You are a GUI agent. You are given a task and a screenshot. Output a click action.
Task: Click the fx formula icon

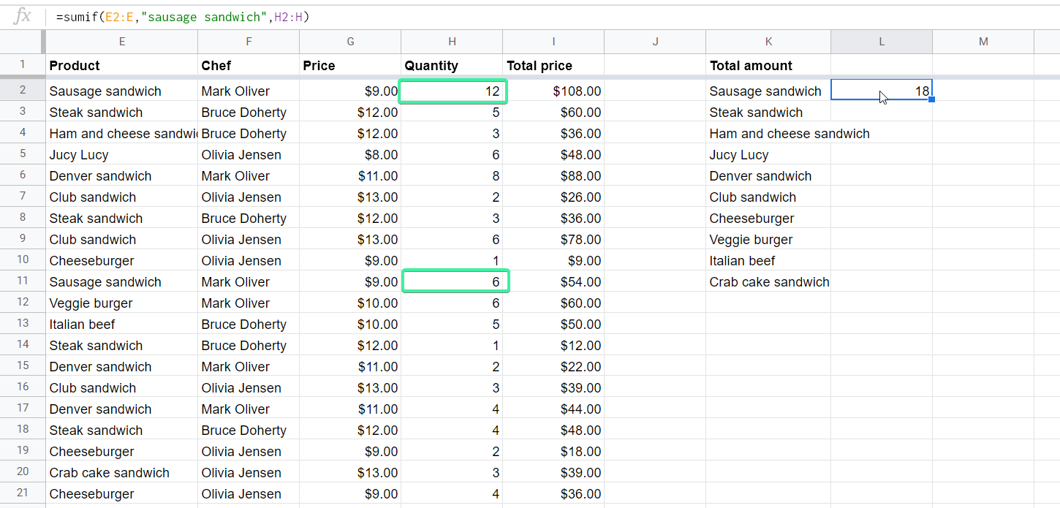(x=23, y=16)
